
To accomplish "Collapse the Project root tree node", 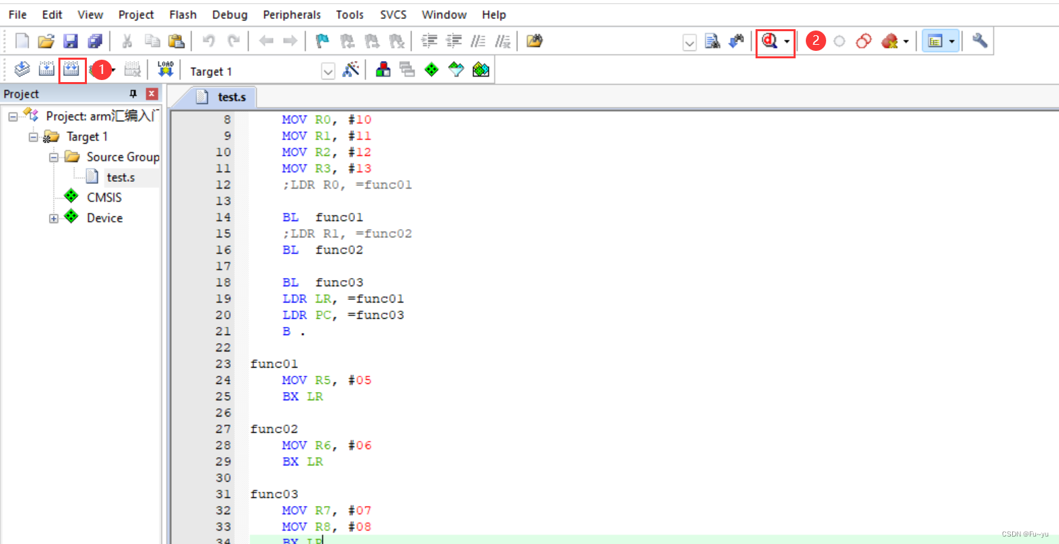I will pyautogui.click(x=13, y=117).
